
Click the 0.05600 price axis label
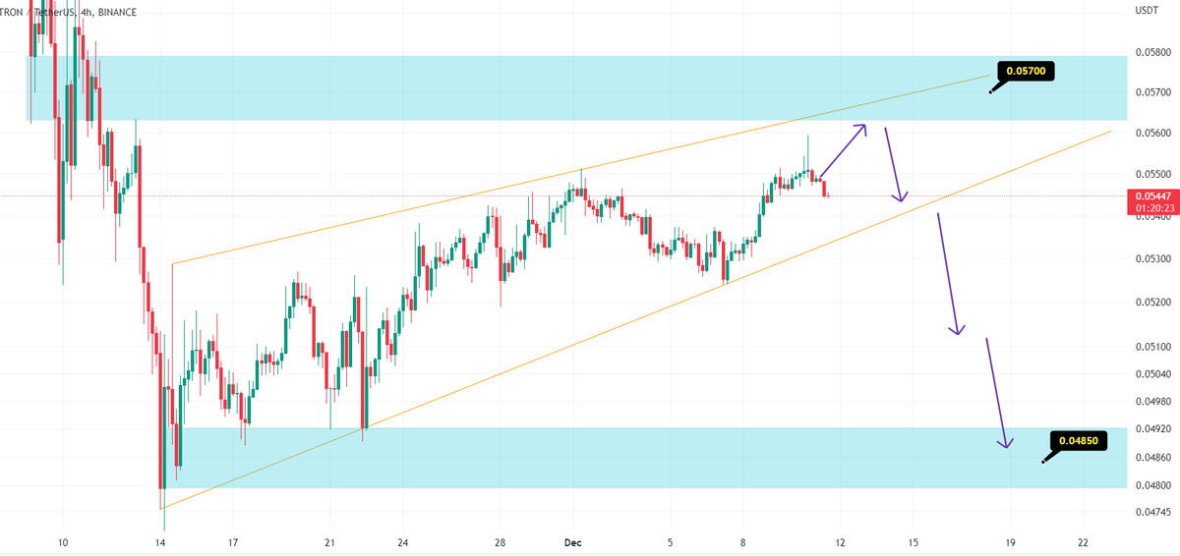1150,133
